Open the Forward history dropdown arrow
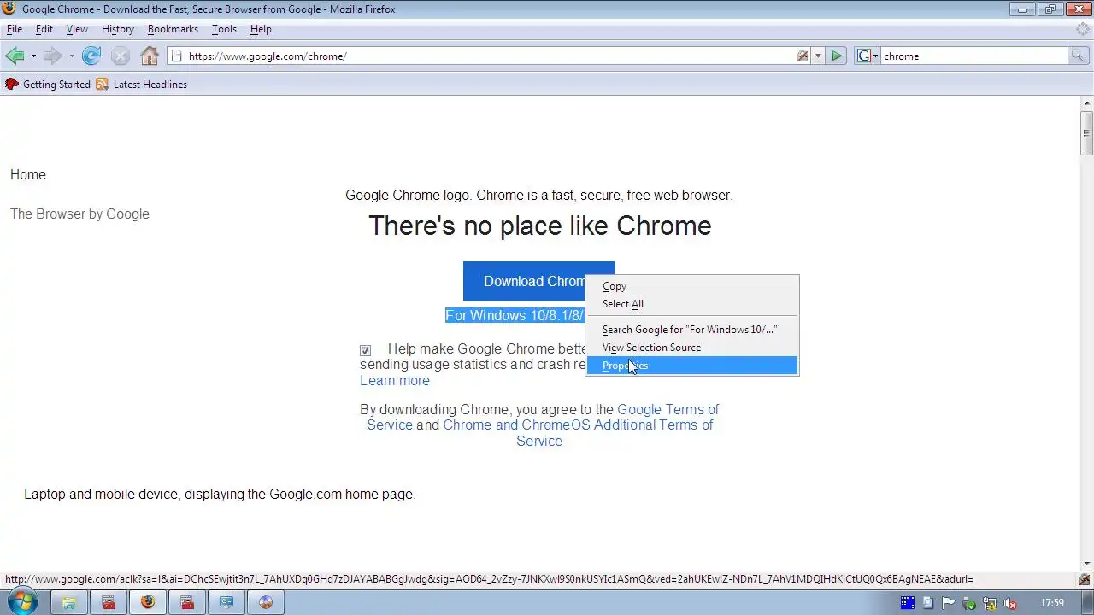 click(x=72, y=56)
